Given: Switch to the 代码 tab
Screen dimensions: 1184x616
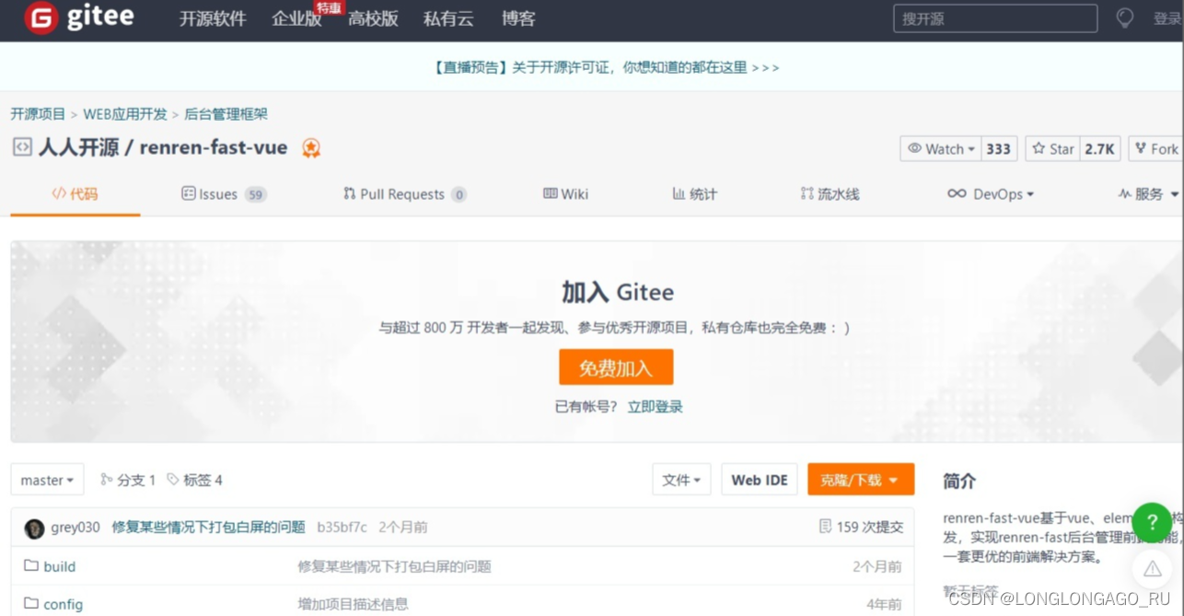Looking at the screenshot, I should [x=75, y=194].
